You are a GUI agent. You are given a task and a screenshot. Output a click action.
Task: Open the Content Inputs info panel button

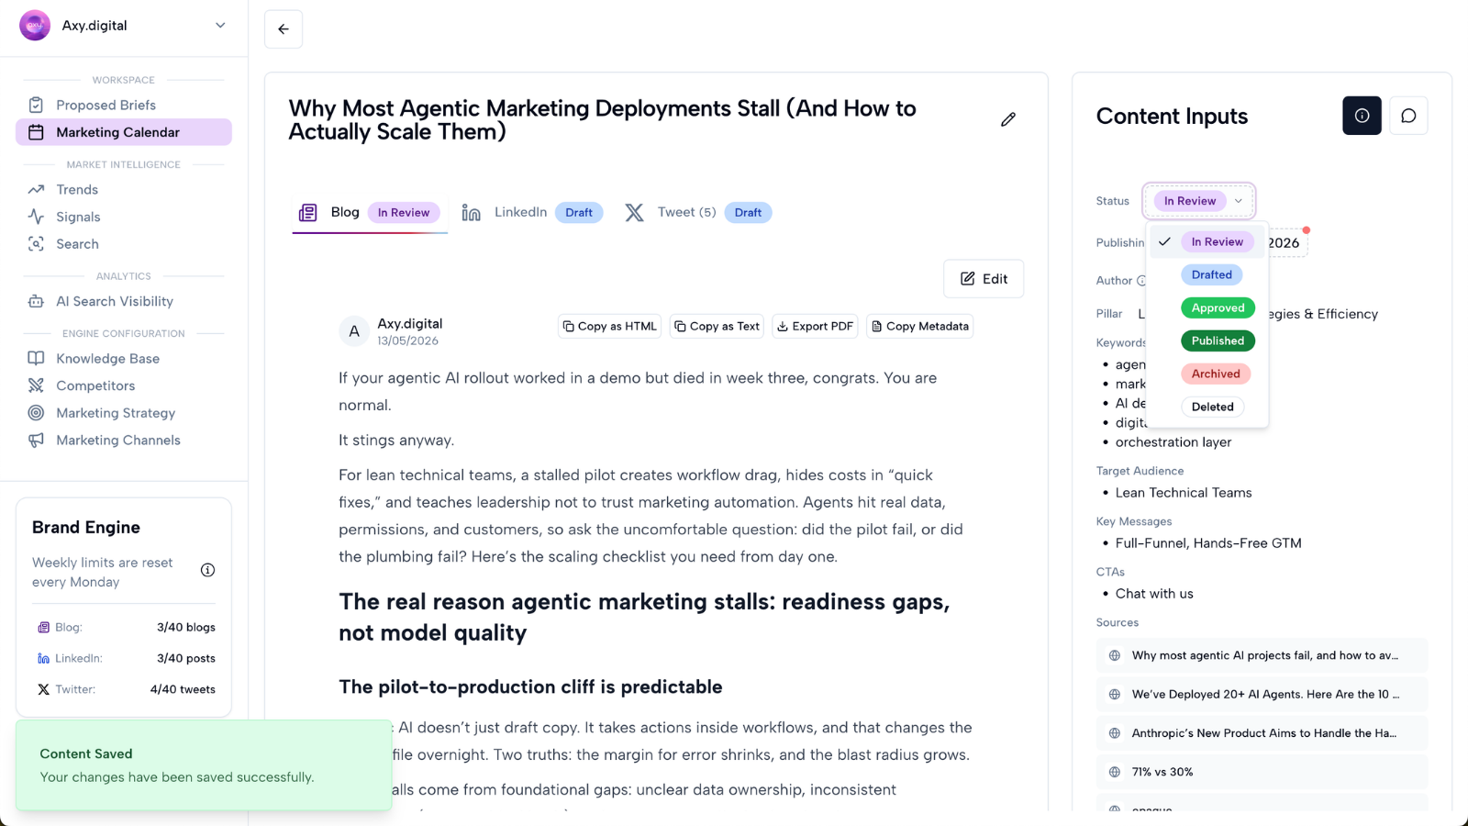1362,116
